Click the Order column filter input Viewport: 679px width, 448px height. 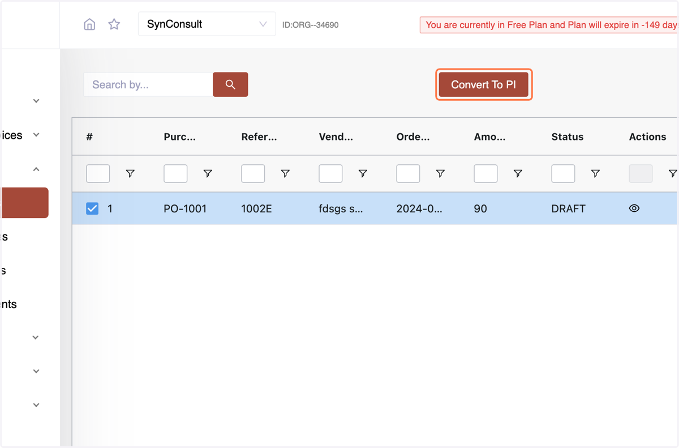point(408,173)
